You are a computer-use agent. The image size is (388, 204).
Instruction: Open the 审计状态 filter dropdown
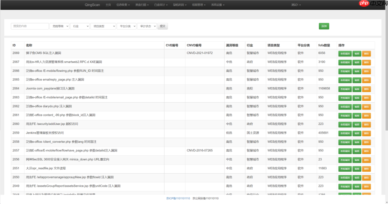point(147,26)
